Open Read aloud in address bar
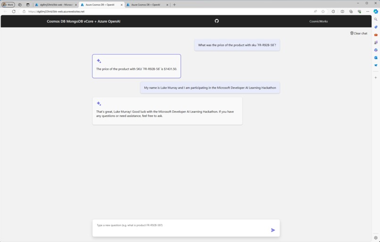This screenshot has width=380, height=242. click(315, 11)
